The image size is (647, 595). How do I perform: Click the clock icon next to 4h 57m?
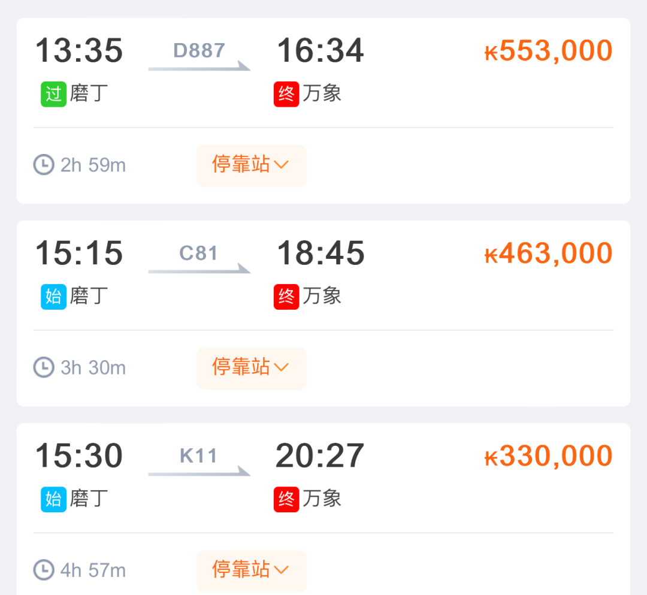(x=43, y=570)
